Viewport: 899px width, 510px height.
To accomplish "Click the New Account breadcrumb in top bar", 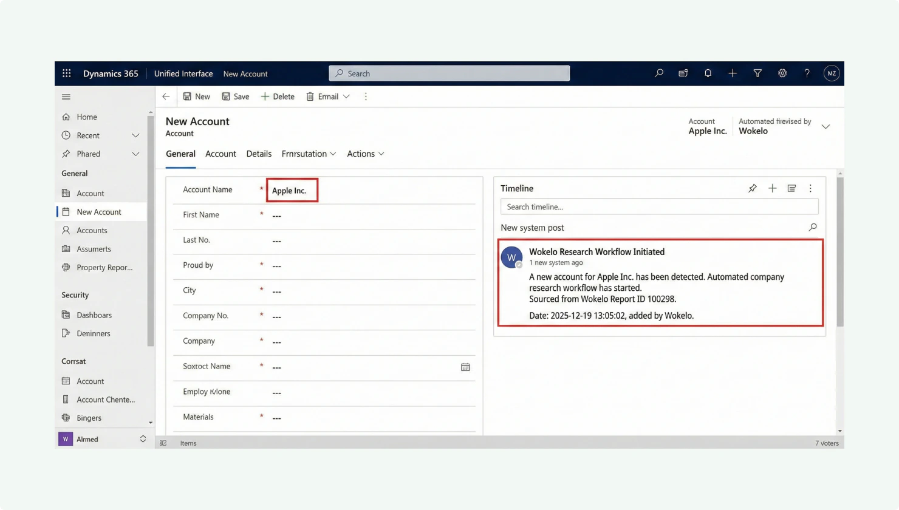I will tap(245, 74).
